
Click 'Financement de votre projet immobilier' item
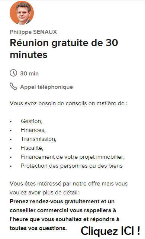pos(73,157)
